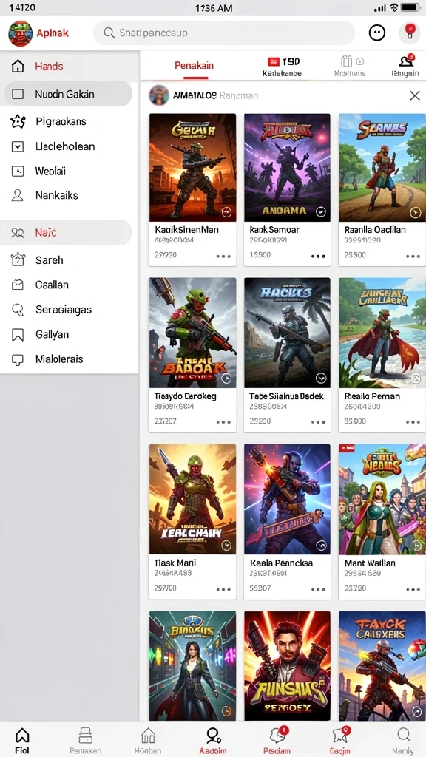Select the Naïc sidebar section
The width and height of the screenshot is (426, 757).
(66, 233)
